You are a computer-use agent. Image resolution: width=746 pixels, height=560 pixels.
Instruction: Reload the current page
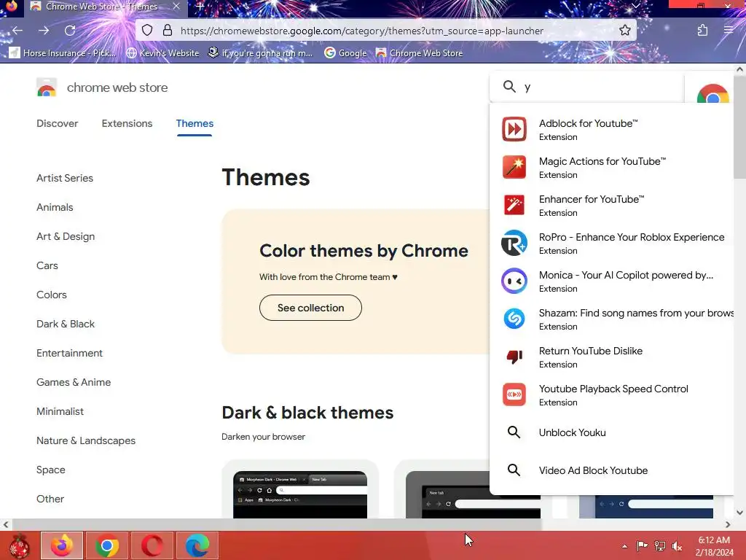[70, 31]
